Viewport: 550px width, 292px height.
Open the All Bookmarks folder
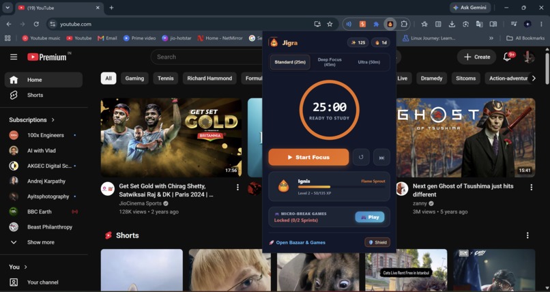point(525,38)
